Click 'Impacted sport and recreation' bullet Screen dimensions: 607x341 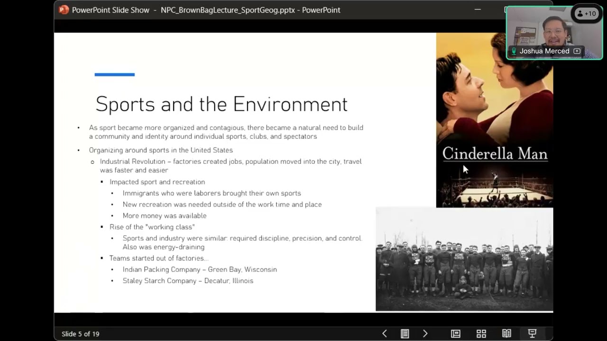click(157, 182)
